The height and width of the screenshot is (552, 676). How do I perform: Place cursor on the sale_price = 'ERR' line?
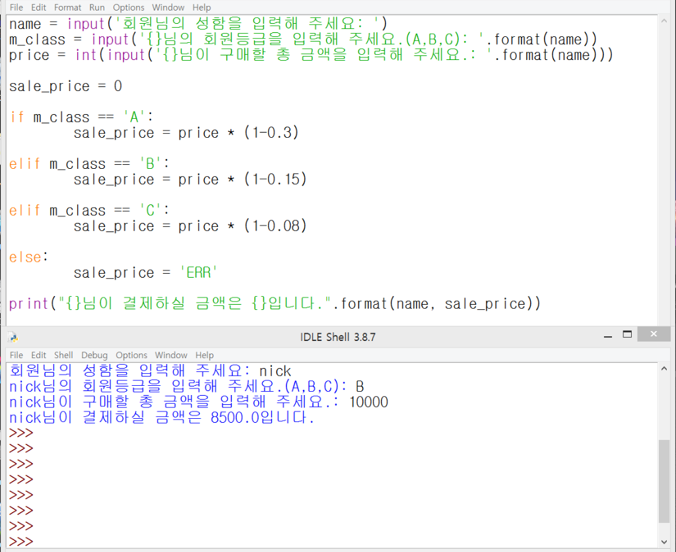145,273
